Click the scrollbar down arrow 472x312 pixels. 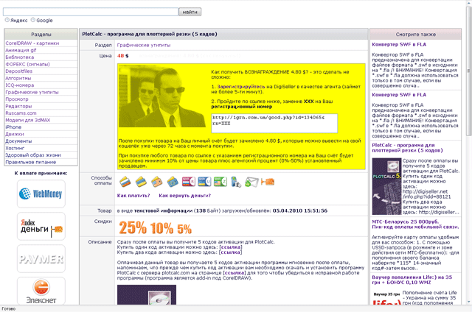[469, 302]
